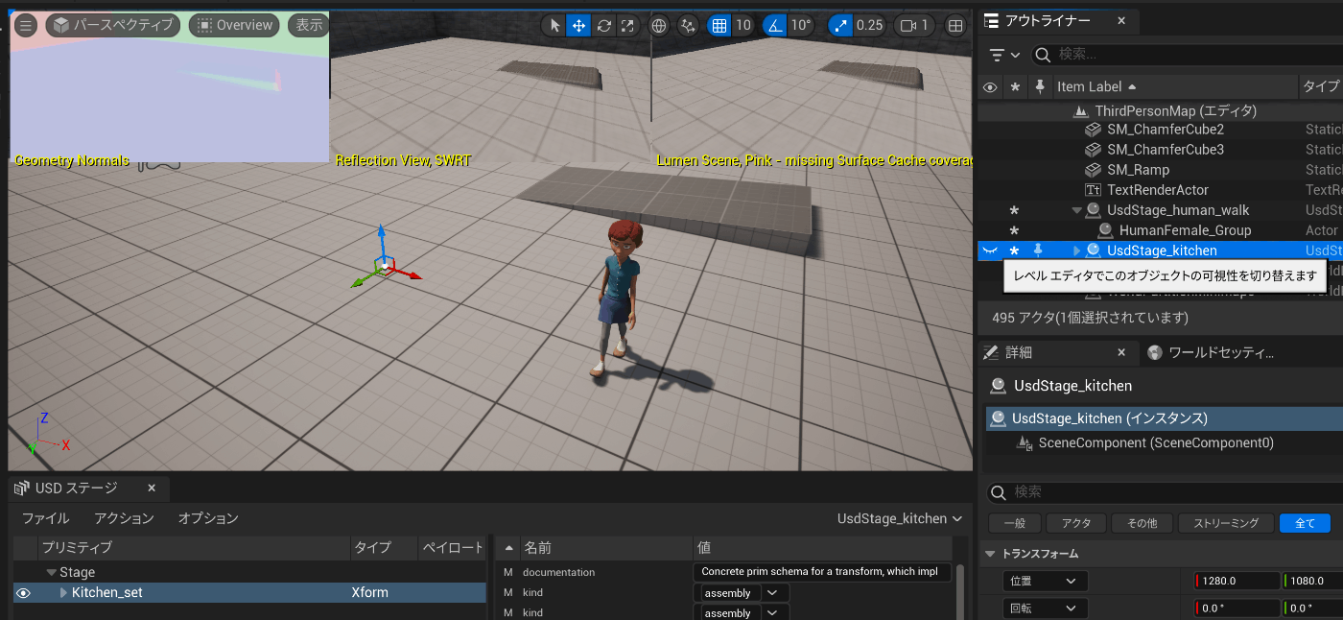The height and width of the screenshot is (620, 1343).
Task: Open the オプション menu in USD Stage
Action: (x=208, y=518)
